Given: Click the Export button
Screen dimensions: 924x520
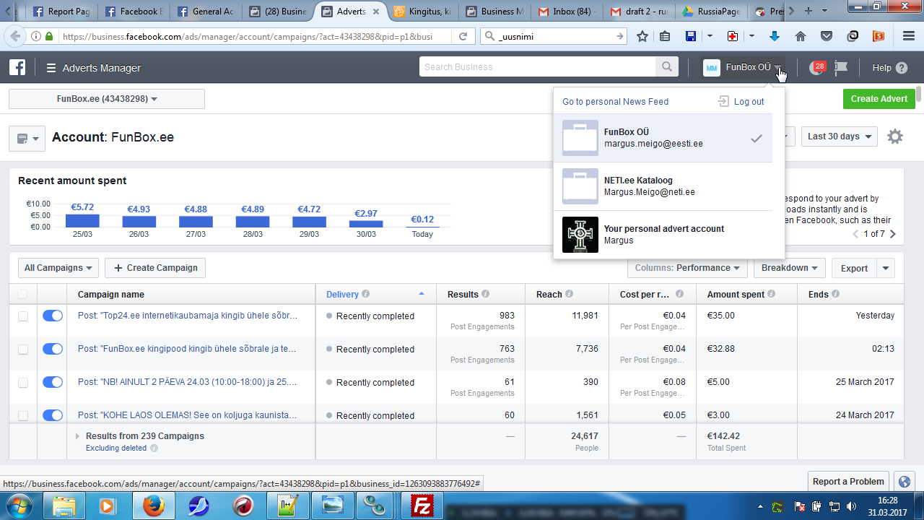Looking at the screenshot, I should coord(854,268).
